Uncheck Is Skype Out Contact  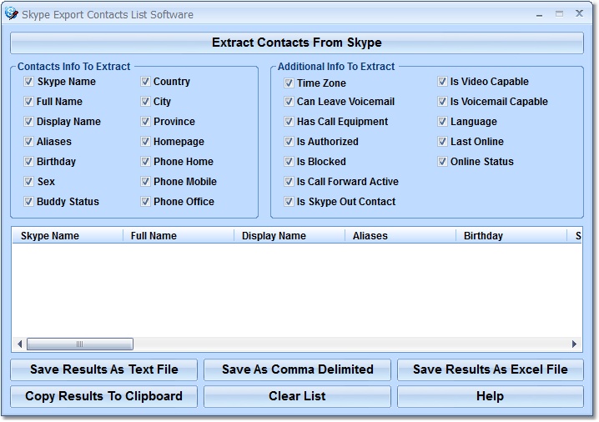[x=289, y=201]
